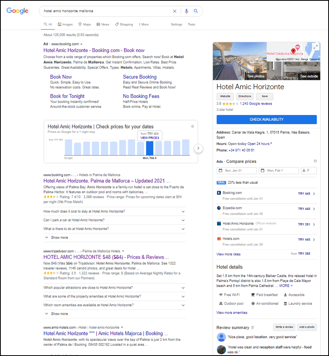
Task: Select the Mon, Feb 8 price bar
Action: click(150, 148)
